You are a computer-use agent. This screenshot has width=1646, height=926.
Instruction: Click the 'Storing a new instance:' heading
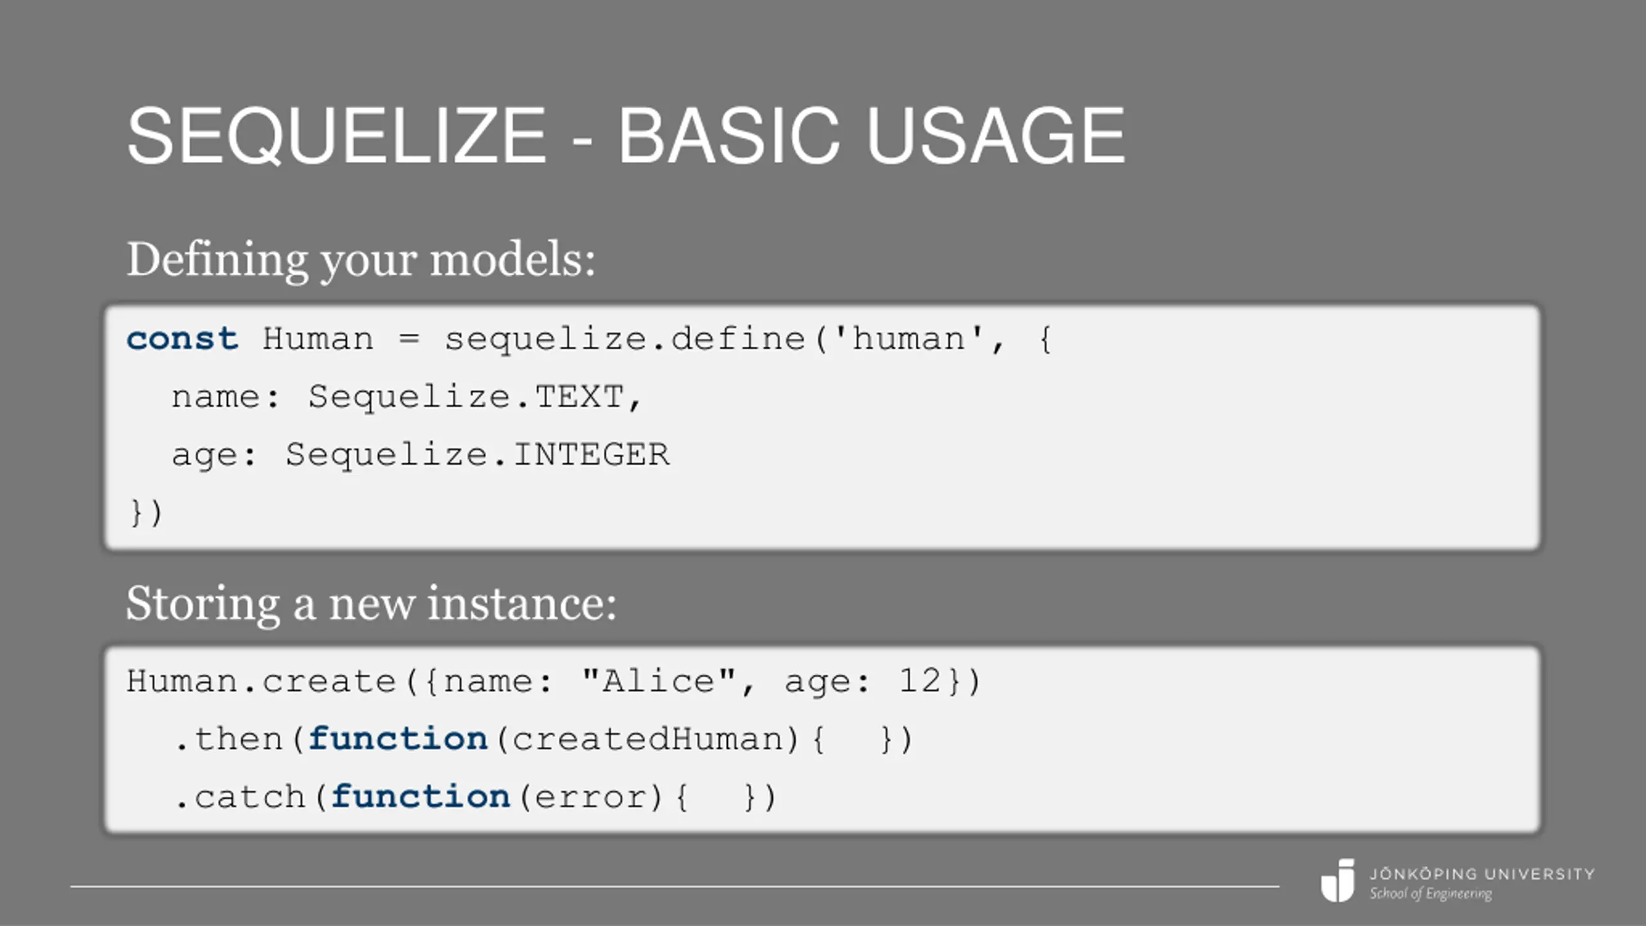click(372, 604)
